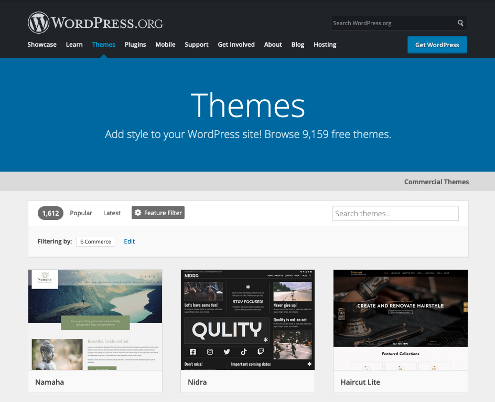Open Support in the top navigation
This screenshot has width=495, height=402.
pyautogui.click(x=196, y=45)
